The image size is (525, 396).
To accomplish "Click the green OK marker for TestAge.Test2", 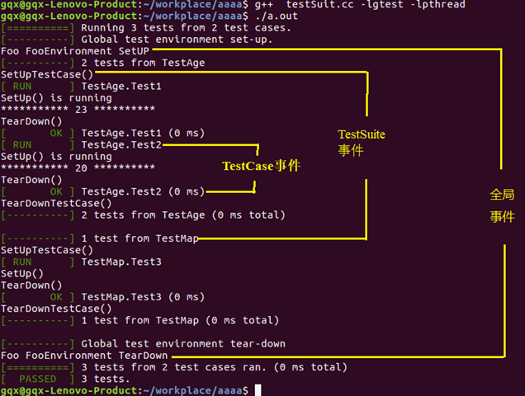I will tap(56, 191).
